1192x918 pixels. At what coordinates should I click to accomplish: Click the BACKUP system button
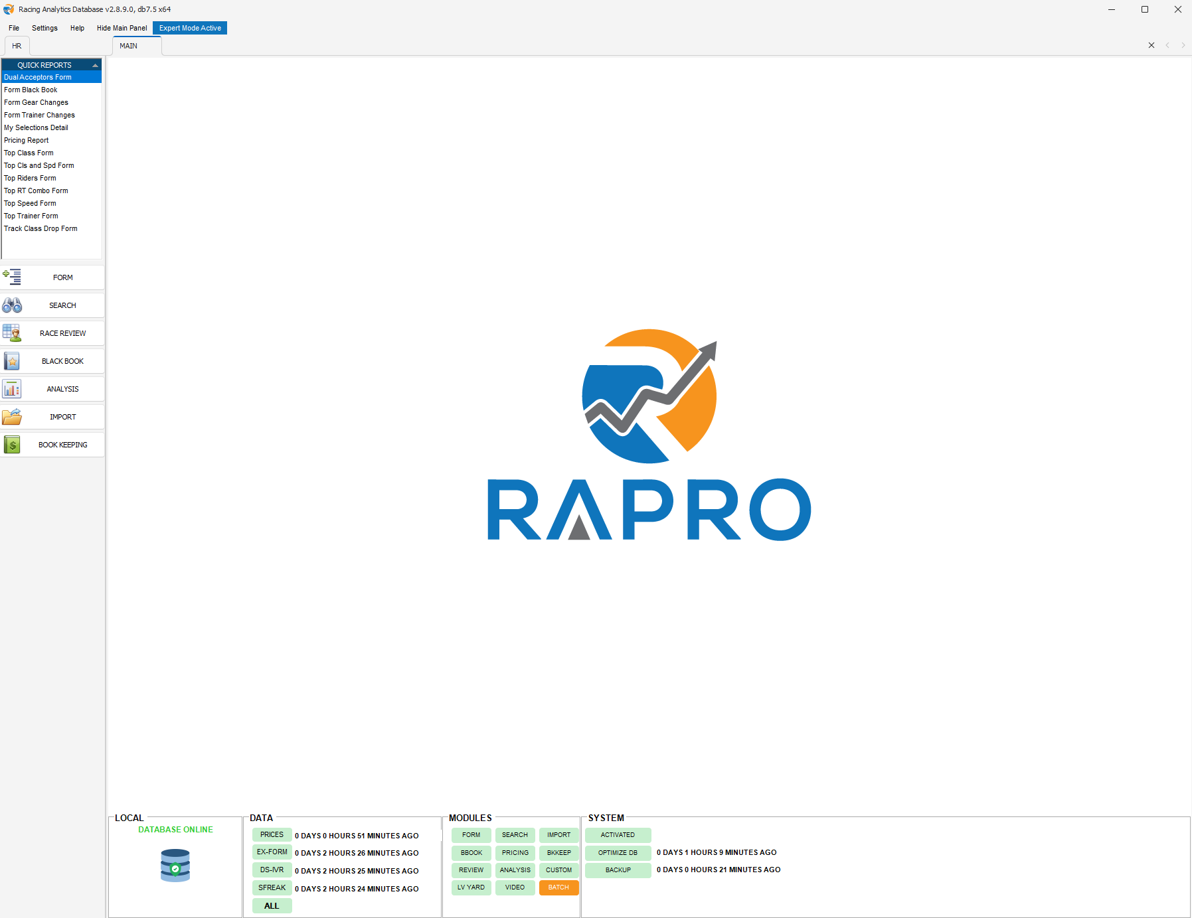[x=618, y=870]
